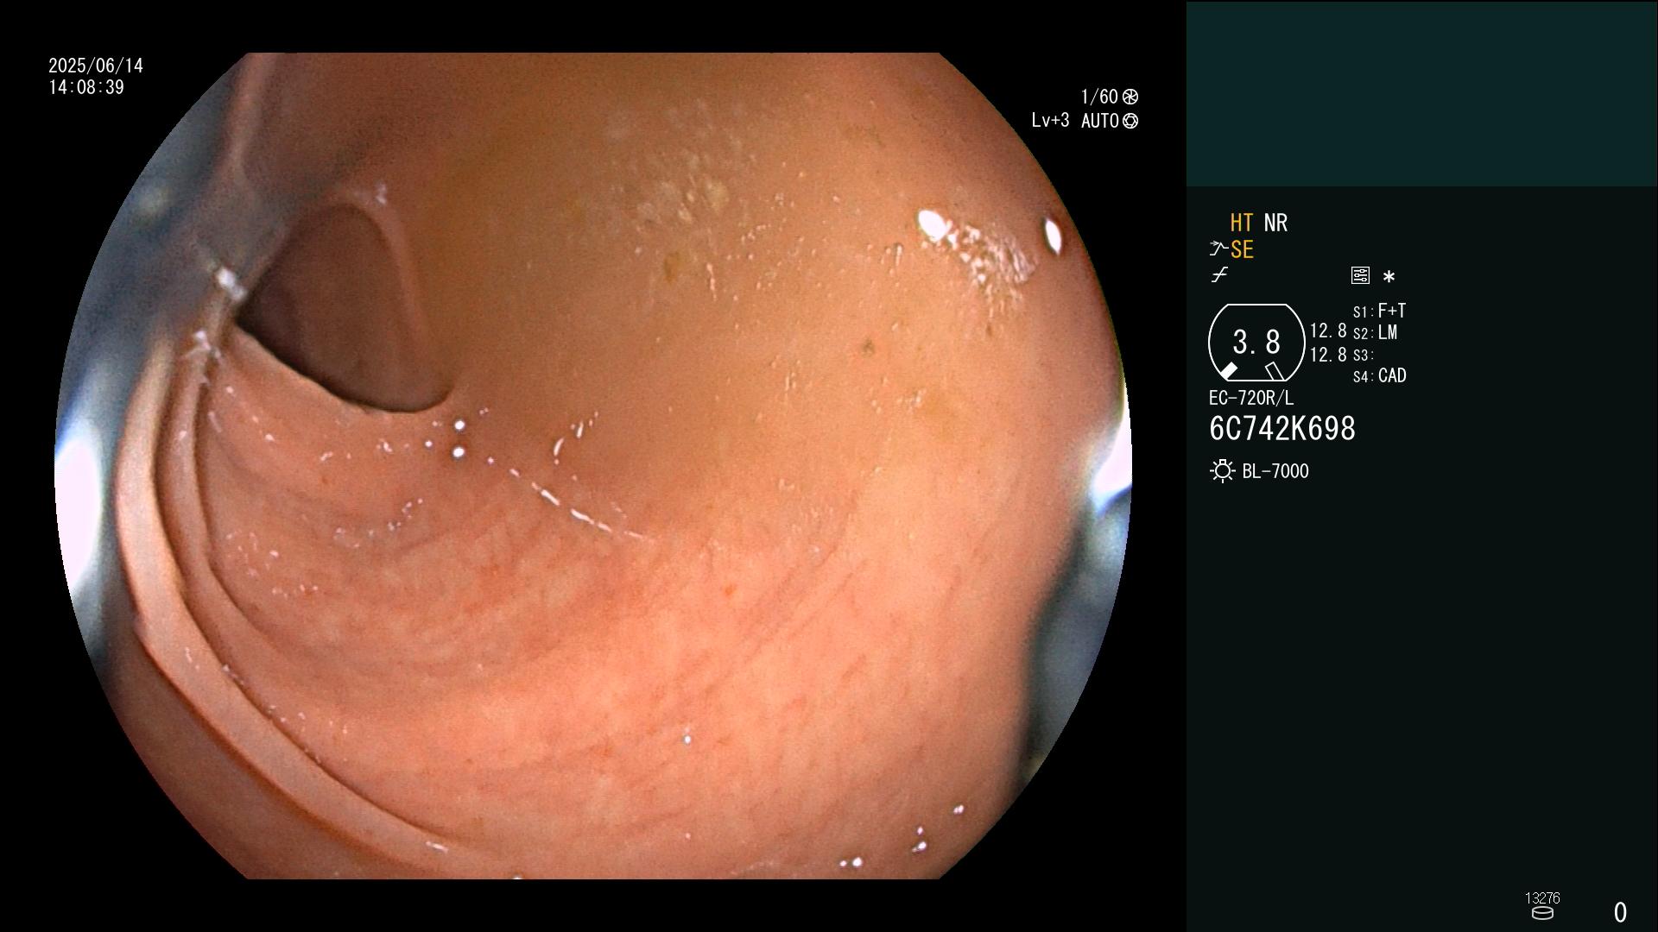Click the shutter speed icon next to 1/60
Image resolution: width=1658 pixels, height=932 pixels.
tap(1130, 97)
